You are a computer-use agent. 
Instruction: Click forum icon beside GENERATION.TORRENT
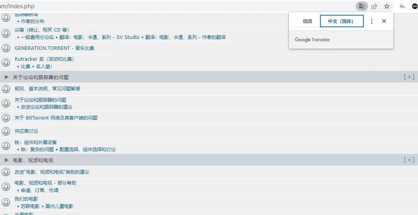[6, 48]
